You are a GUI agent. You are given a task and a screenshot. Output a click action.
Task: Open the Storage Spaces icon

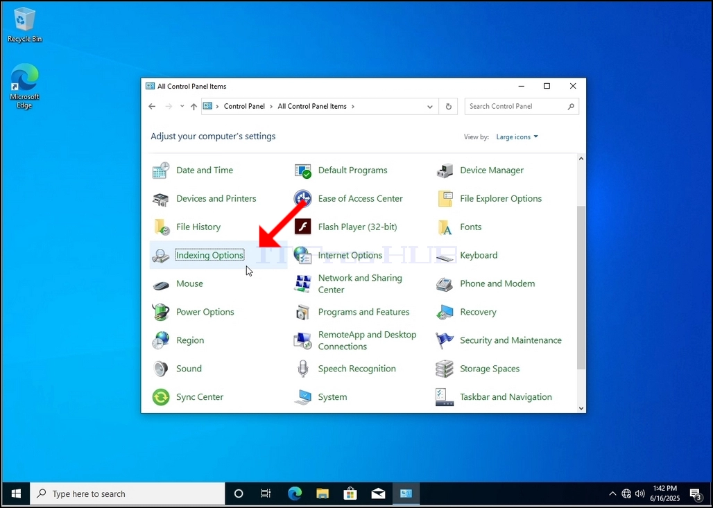tap(445, 369)
